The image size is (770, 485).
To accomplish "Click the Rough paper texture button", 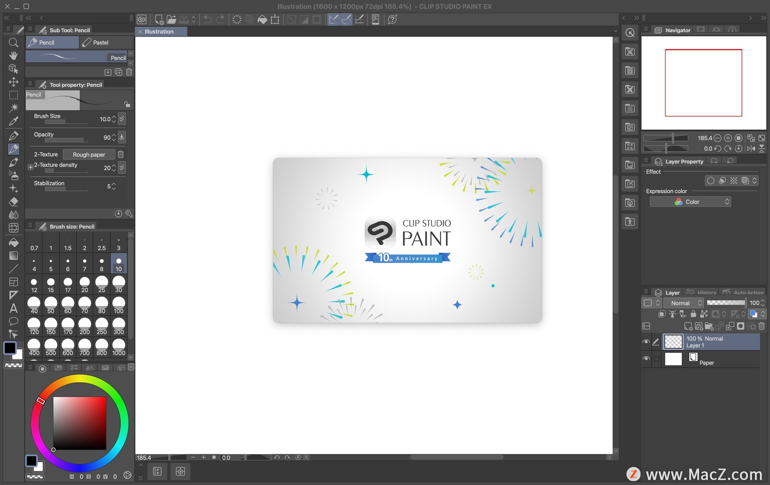I will pos(89,154).
